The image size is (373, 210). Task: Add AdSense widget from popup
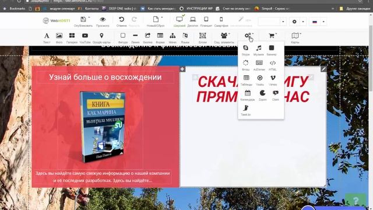[259, 65]
